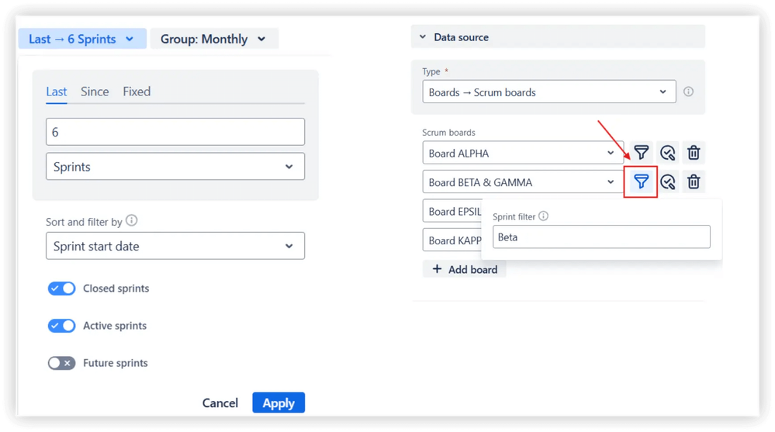Image resolution: width=775 pixels, height=432 pixels.
Task: Collapse the Data source section
Action: point(423,37)
